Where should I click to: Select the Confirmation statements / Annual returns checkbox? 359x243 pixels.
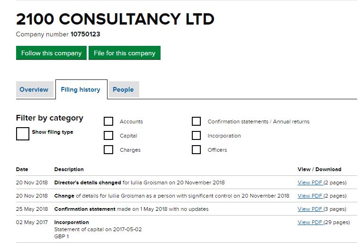pos(196,121)
